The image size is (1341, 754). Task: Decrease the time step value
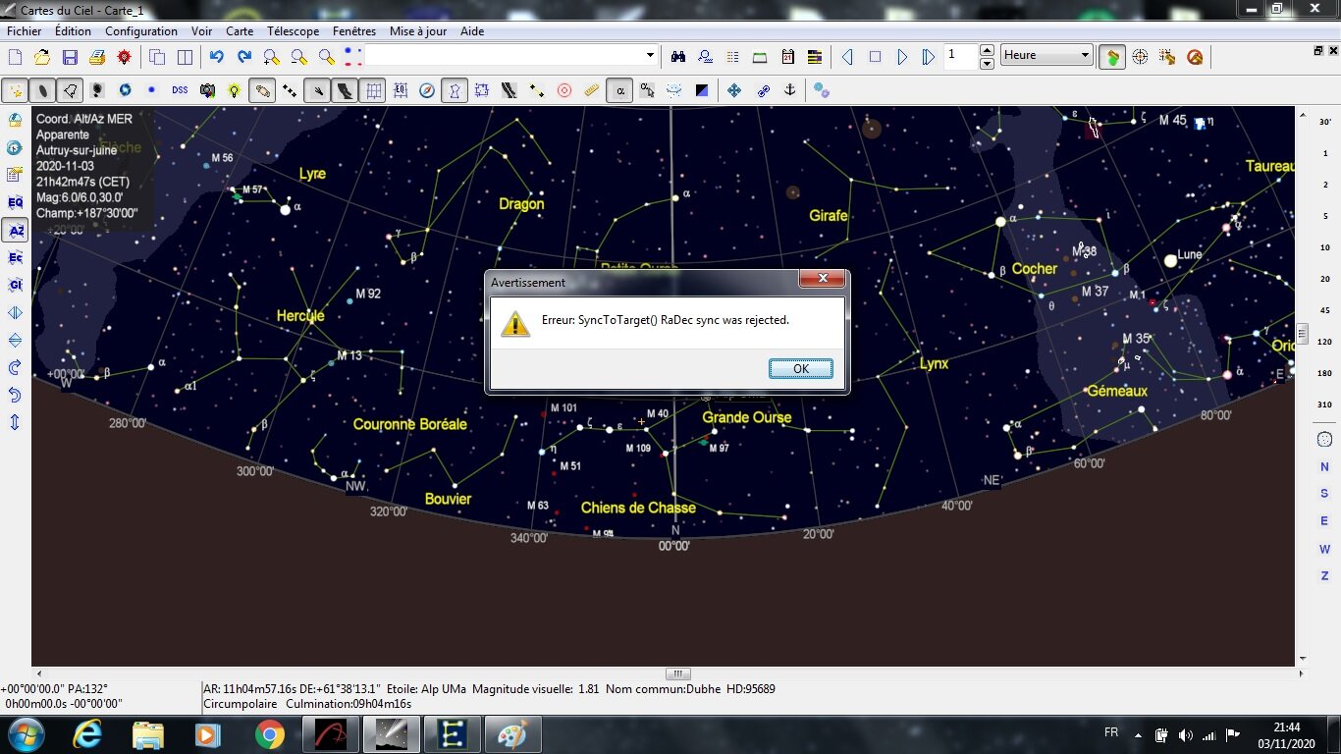point(987,63)
